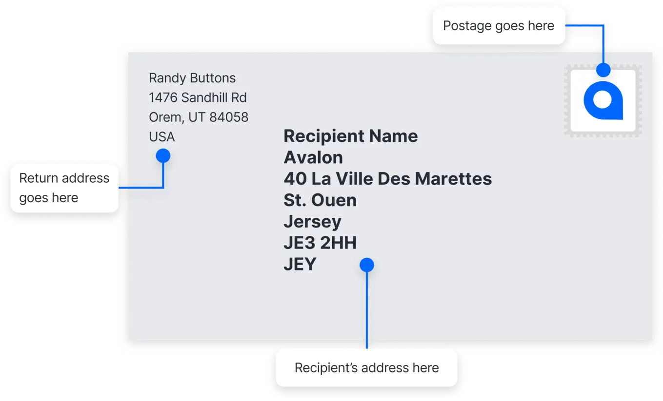Click the blue dot on the postage stamp
This screenshot has height=401, width=663.
(x=603, y=70)
